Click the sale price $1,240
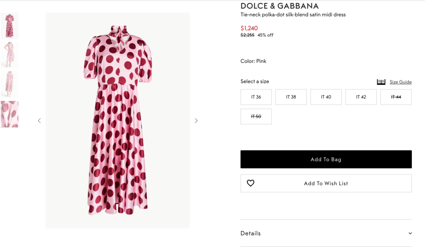 point(249,28)
